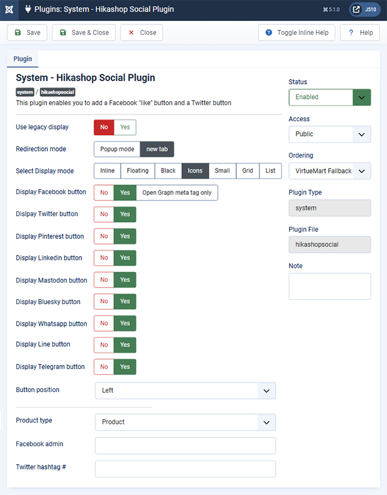
Task: Click the red X Close icon
Action: point(132,33)
